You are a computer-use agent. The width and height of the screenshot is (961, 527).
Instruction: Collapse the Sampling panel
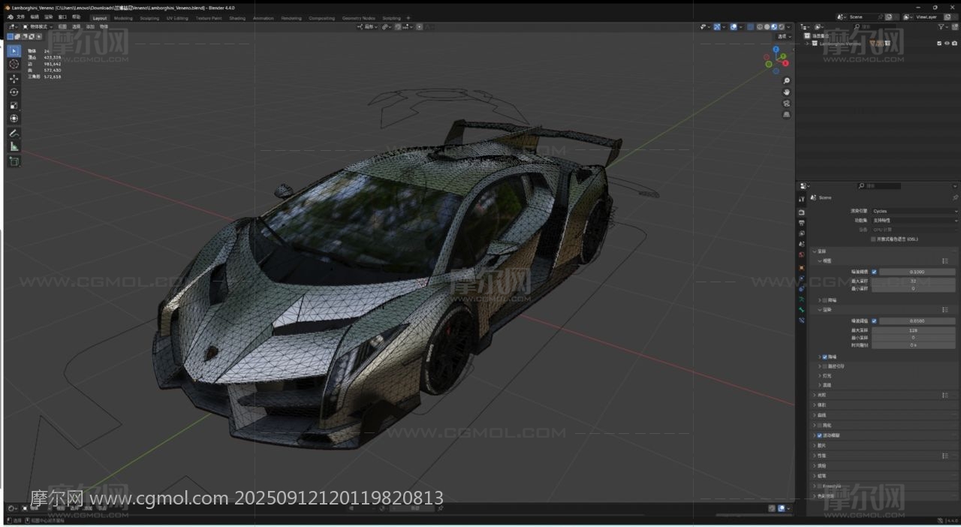(x=815, y=251)
